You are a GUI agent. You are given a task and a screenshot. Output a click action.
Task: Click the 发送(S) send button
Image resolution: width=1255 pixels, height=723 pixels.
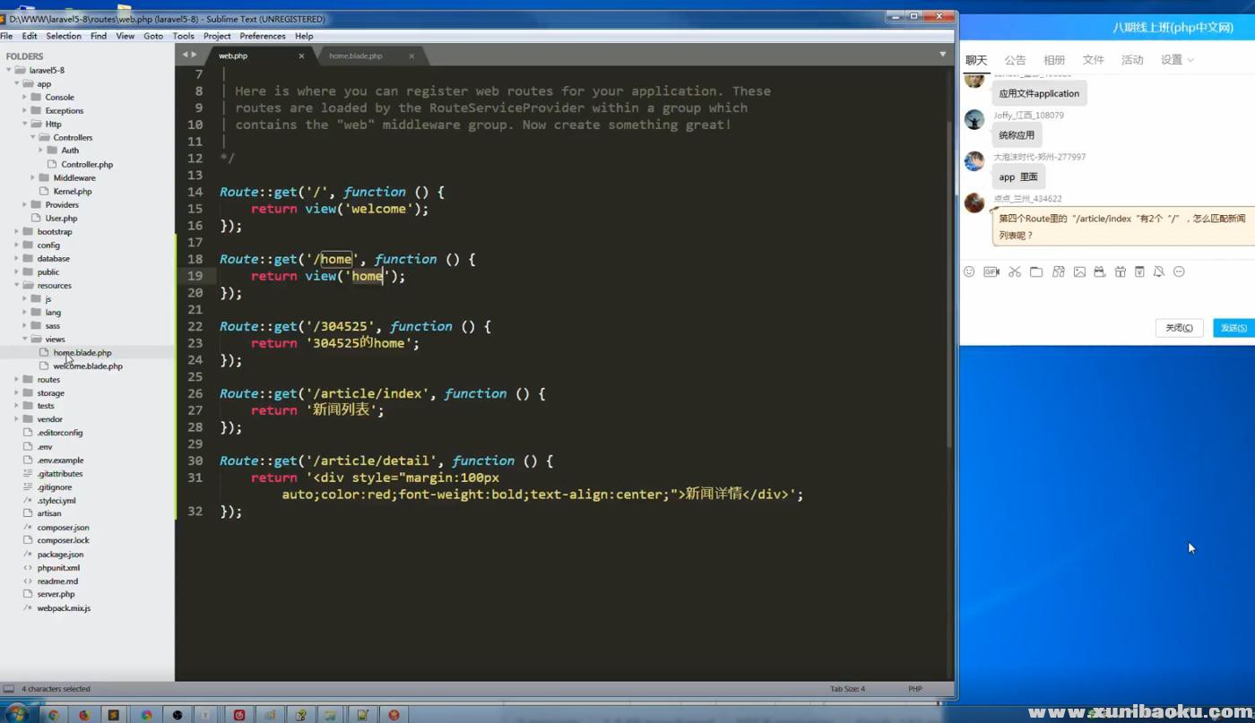pos(1233,328)
